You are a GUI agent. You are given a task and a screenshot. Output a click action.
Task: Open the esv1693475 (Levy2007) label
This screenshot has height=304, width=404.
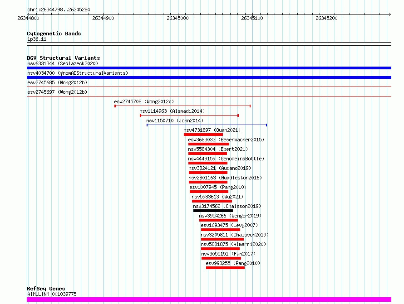(x=229, y=225)
